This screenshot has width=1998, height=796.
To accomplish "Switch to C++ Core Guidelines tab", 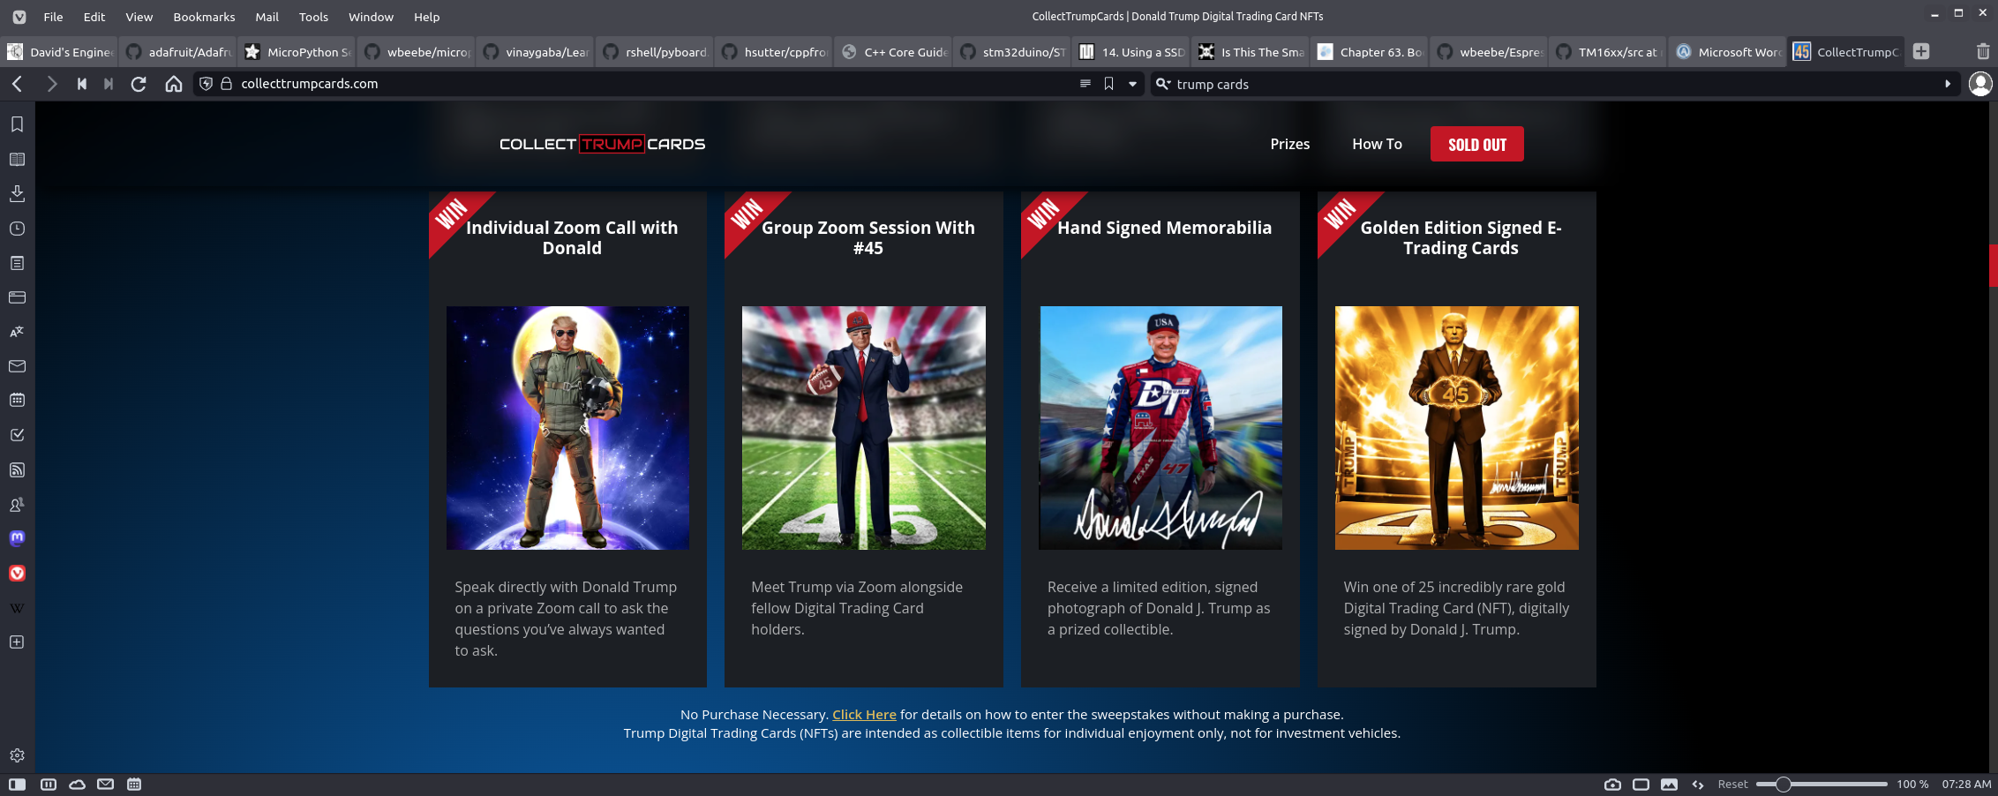I will click(893, 52).
